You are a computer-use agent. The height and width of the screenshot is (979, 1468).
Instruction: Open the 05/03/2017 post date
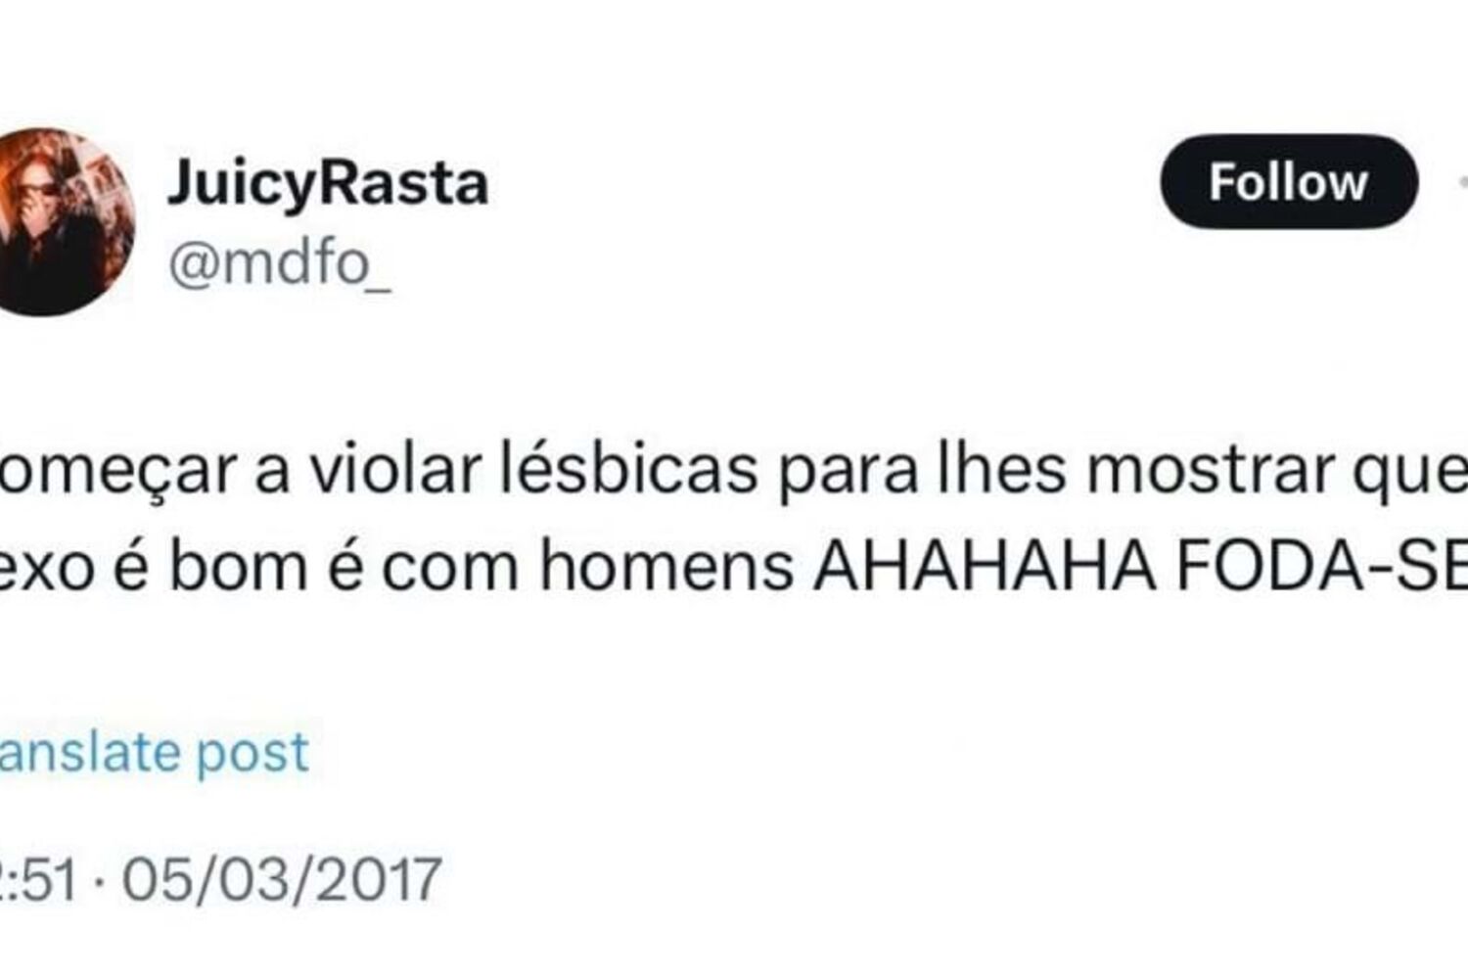click(x=282, y=879)
